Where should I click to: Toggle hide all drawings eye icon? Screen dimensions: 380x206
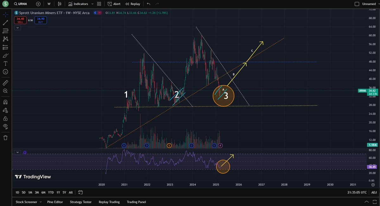(5, 126)
